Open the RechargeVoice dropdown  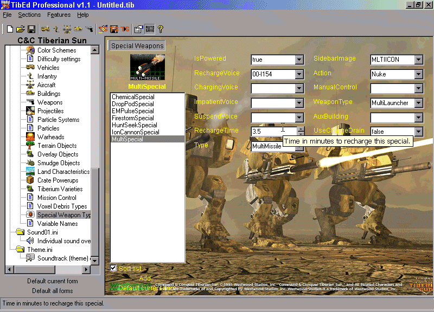click(299, 74)
